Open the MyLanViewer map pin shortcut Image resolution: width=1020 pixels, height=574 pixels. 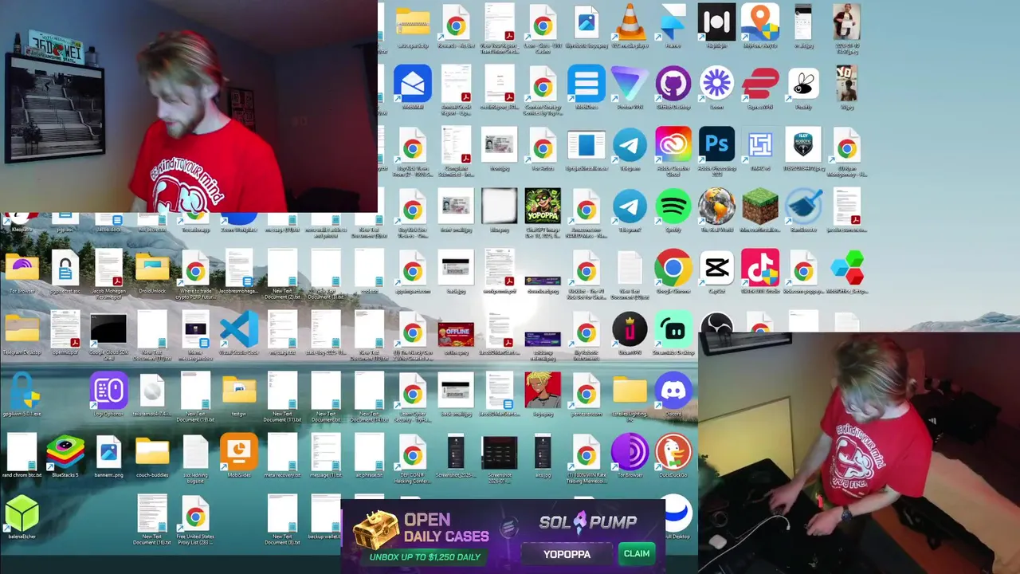pos(760,22)
